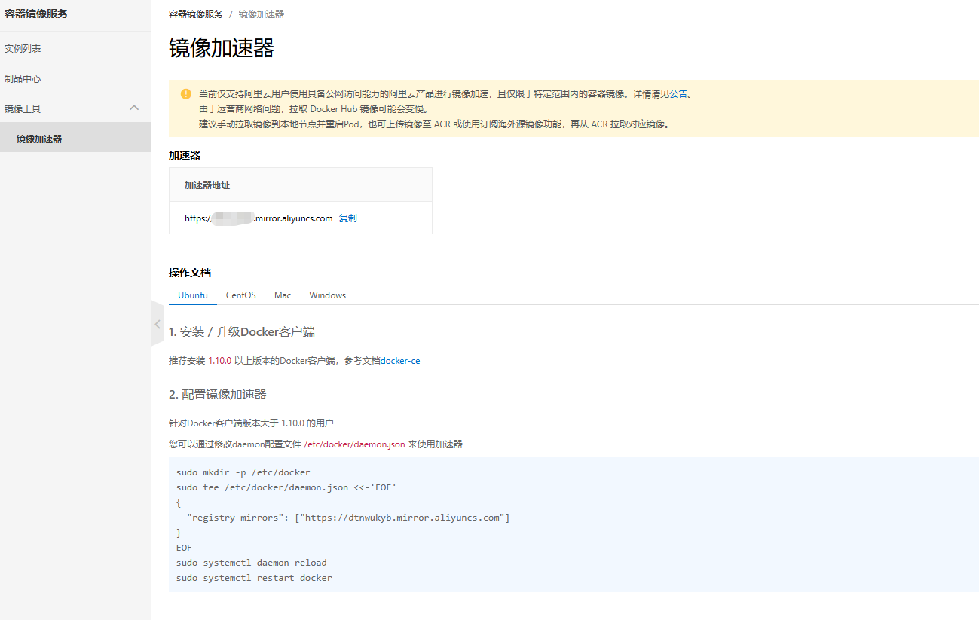Viewport: 979px width, 620px height.
Task: Switch to the Ubuntu tab
Action: (x=193, y=295)
